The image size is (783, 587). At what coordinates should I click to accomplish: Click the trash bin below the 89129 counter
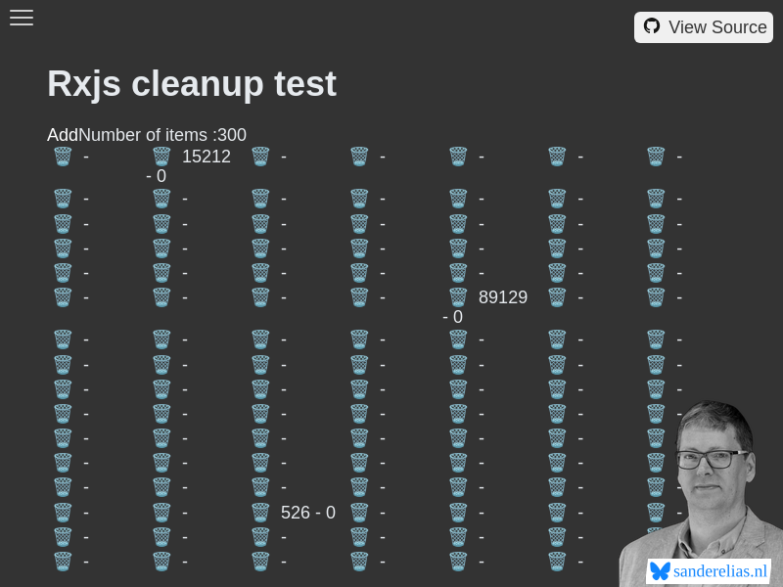tap(457, 339)
